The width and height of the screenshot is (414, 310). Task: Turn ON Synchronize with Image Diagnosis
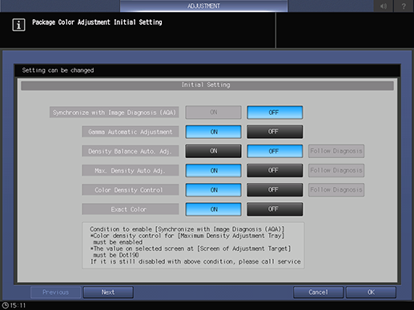[214, 113]
